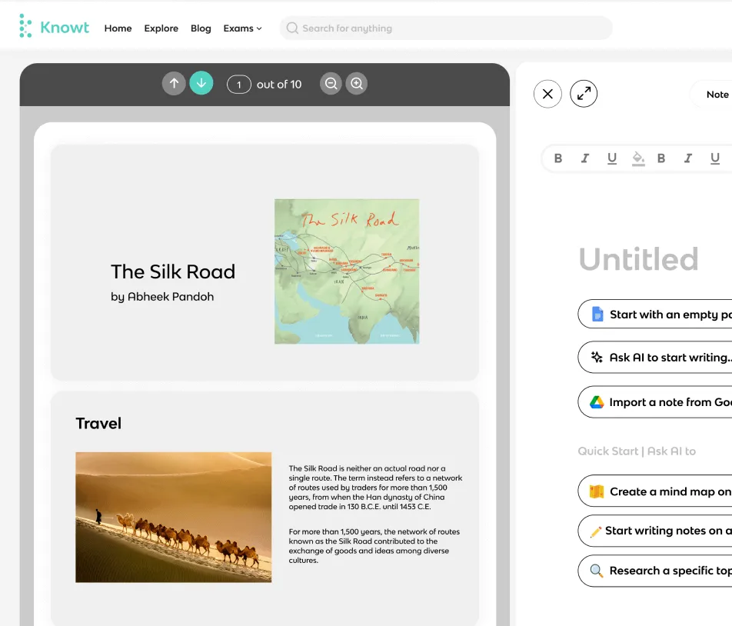Close the note panel with the X button
Screen dimensions: 732x626
coord(547,94)
